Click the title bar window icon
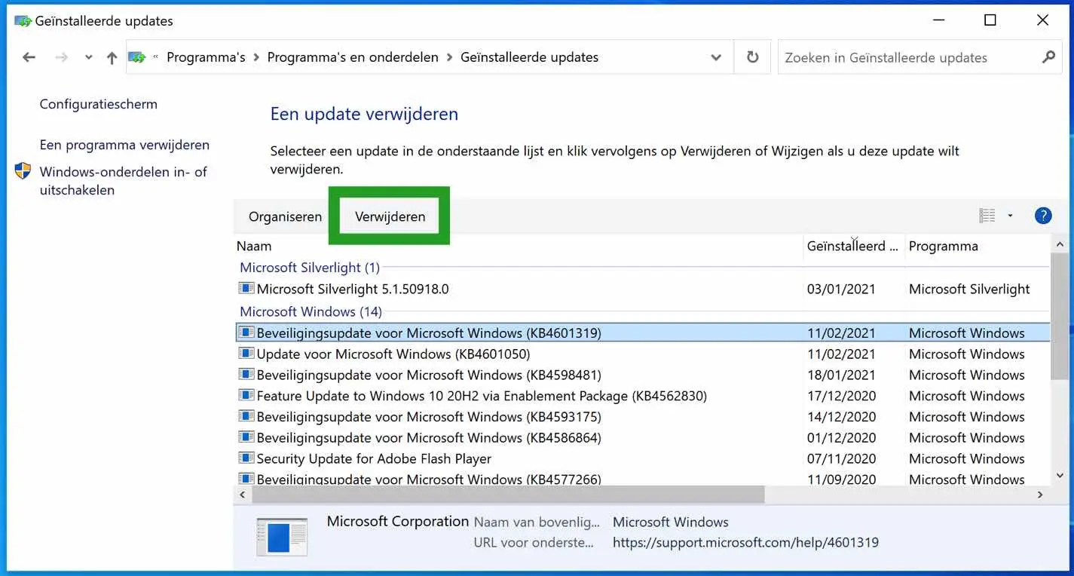Image resolution: width=1074 pixels, height=576 pixels. 23,21
